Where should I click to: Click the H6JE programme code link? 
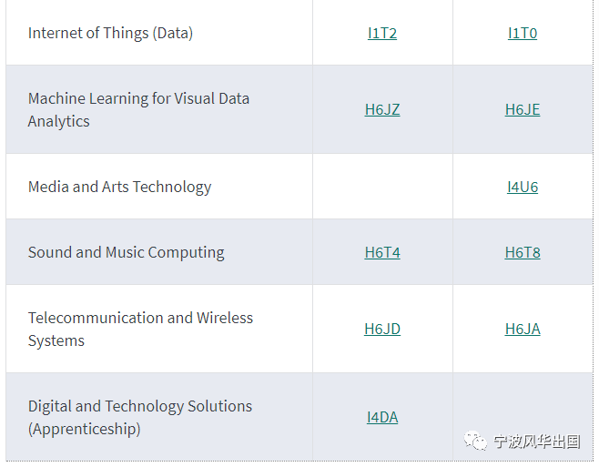(523, 109)
